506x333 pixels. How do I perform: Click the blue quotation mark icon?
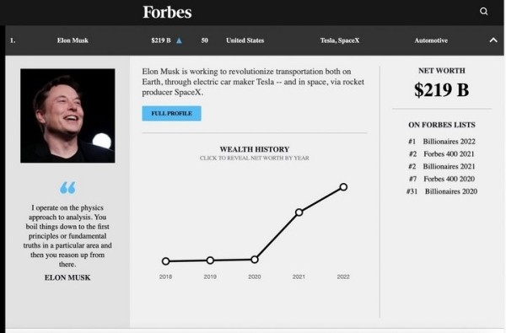point(67,187)
